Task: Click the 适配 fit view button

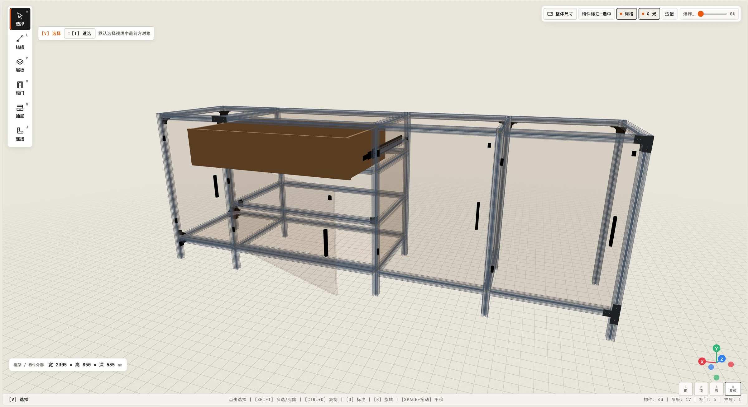Action: point(669,14)
